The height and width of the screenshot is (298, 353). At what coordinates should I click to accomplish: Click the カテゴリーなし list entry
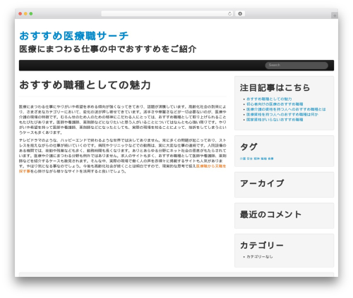260,257
